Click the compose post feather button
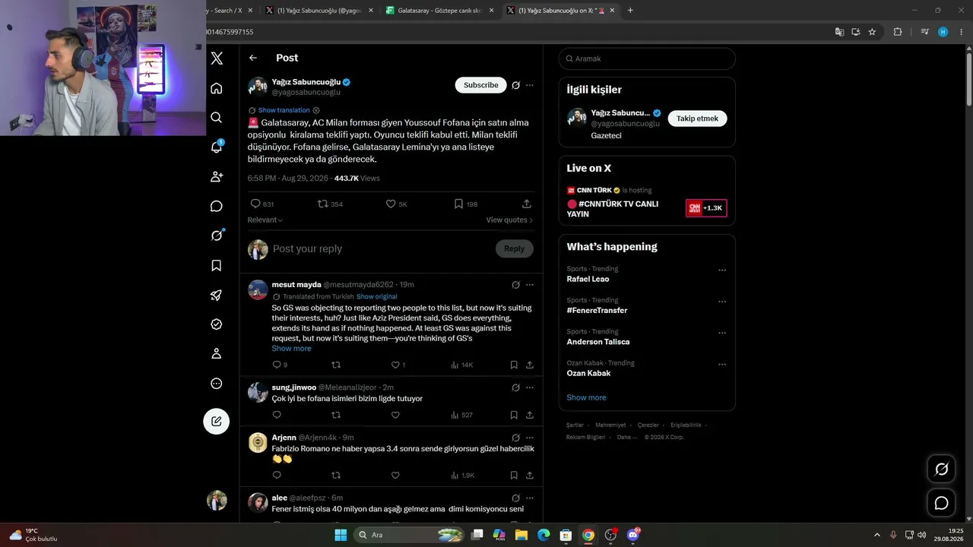This screenshot has height=547, width=973. [217, 421]
